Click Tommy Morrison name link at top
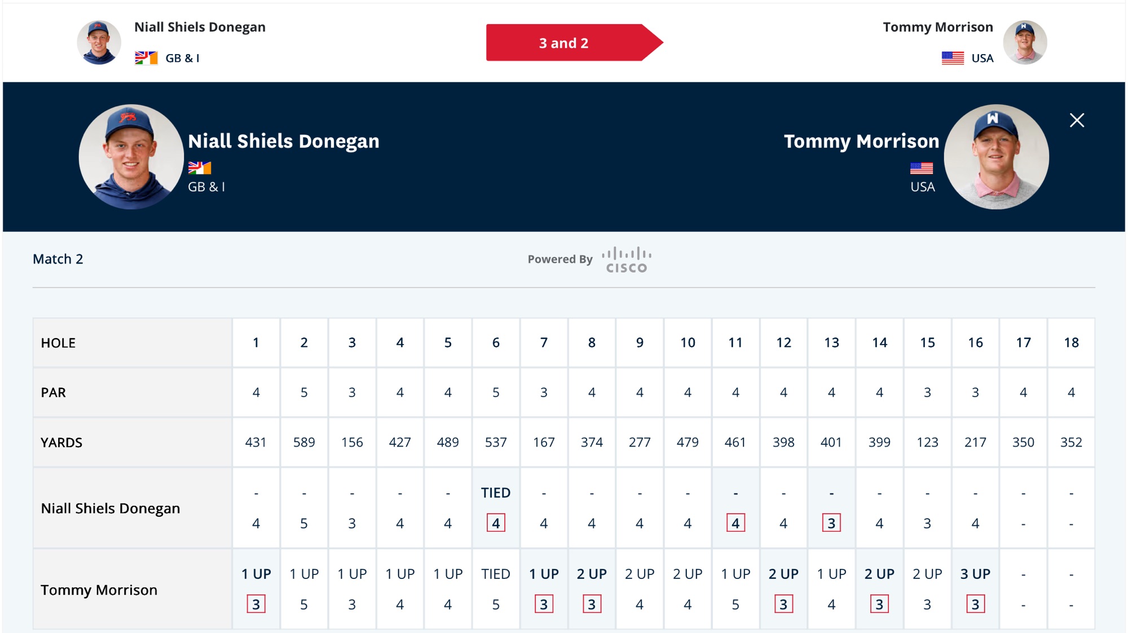 [x=938, y=27]
